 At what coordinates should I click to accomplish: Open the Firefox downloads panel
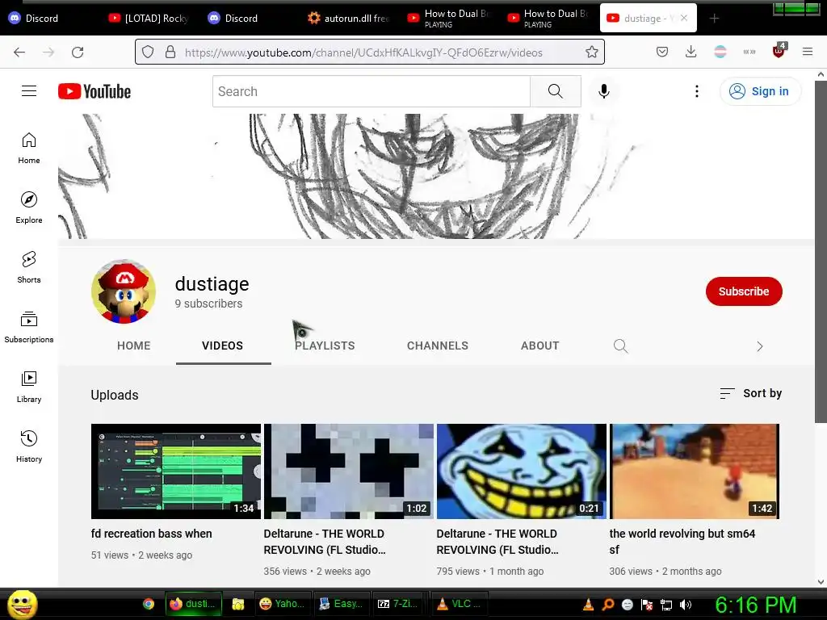pos(691,52)
